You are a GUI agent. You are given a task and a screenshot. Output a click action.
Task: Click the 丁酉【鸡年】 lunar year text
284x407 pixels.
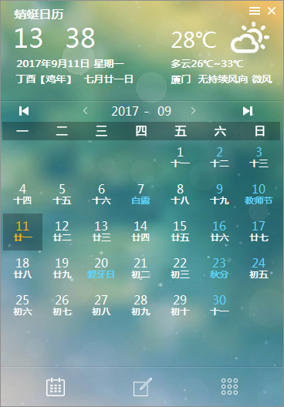(45, 79)
